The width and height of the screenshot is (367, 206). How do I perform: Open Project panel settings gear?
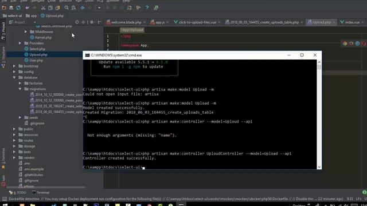(92, 22)
